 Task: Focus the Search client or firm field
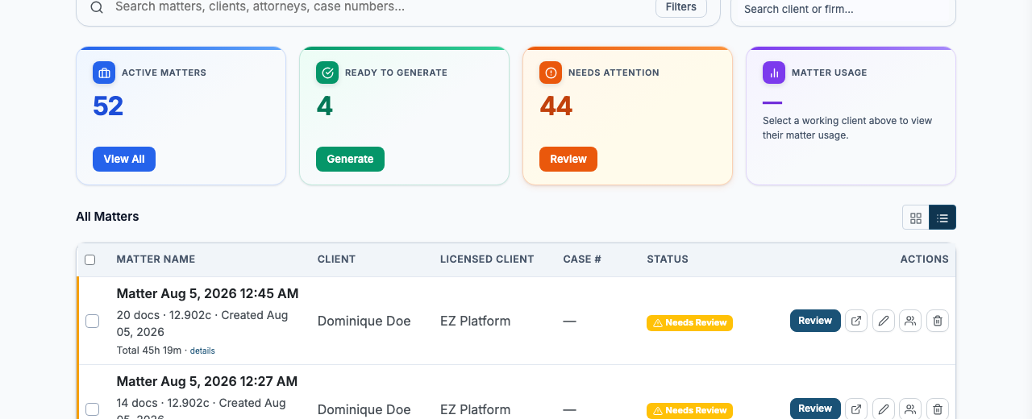click(843, 10)
